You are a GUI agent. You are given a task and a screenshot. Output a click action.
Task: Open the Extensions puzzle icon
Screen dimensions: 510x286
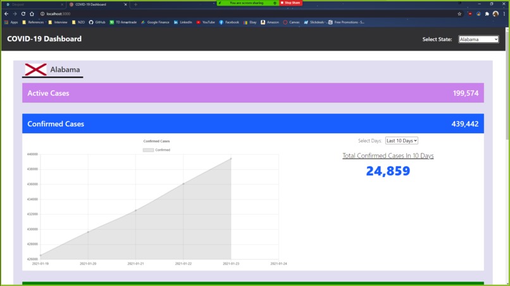(x=487, y=14)
